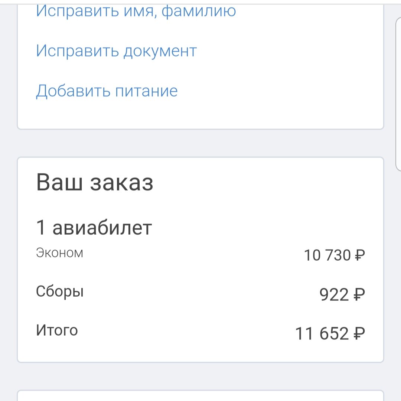
Task: Click the gray background area between cards
Action: [x=200, y=143]
